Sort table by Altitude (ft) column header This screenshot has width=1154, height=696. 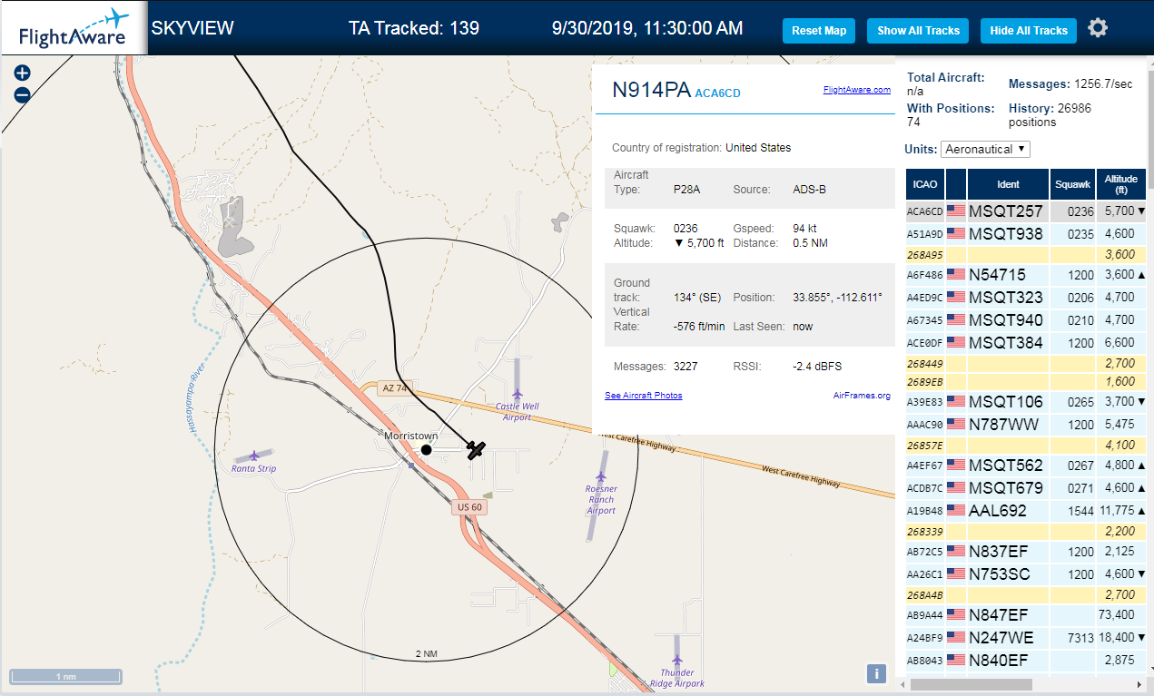pos(1121,184)
